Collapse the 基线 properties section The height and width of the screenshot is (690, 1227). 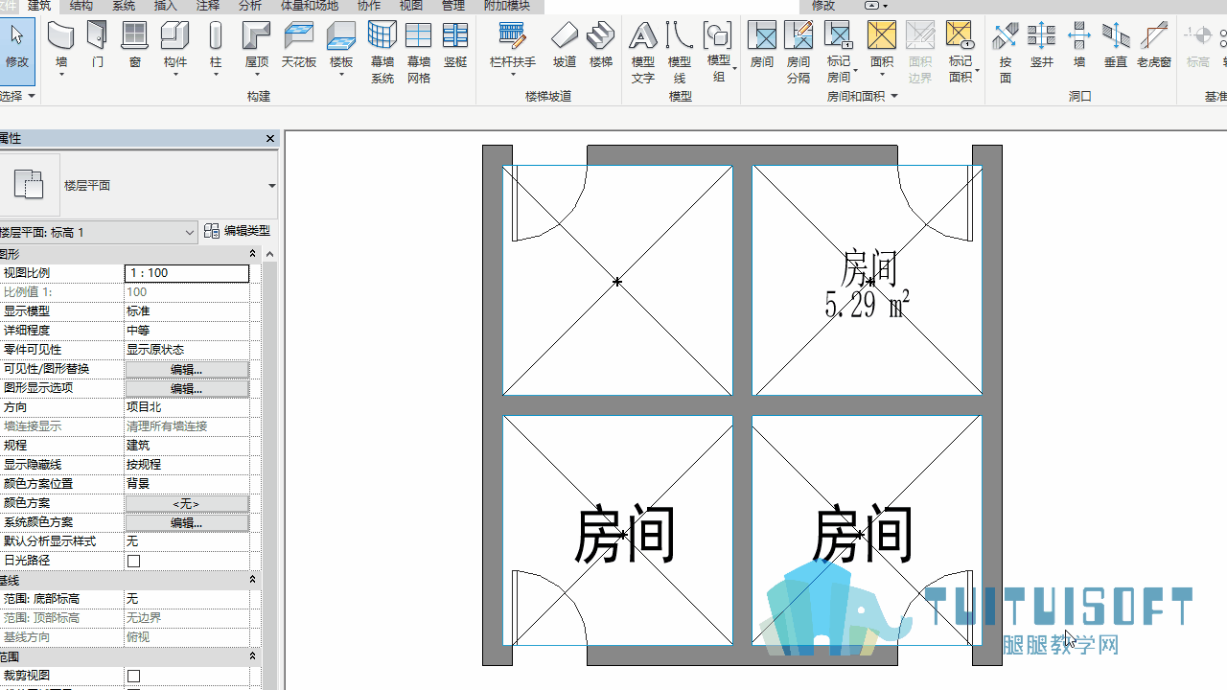[x=253, y=580]
